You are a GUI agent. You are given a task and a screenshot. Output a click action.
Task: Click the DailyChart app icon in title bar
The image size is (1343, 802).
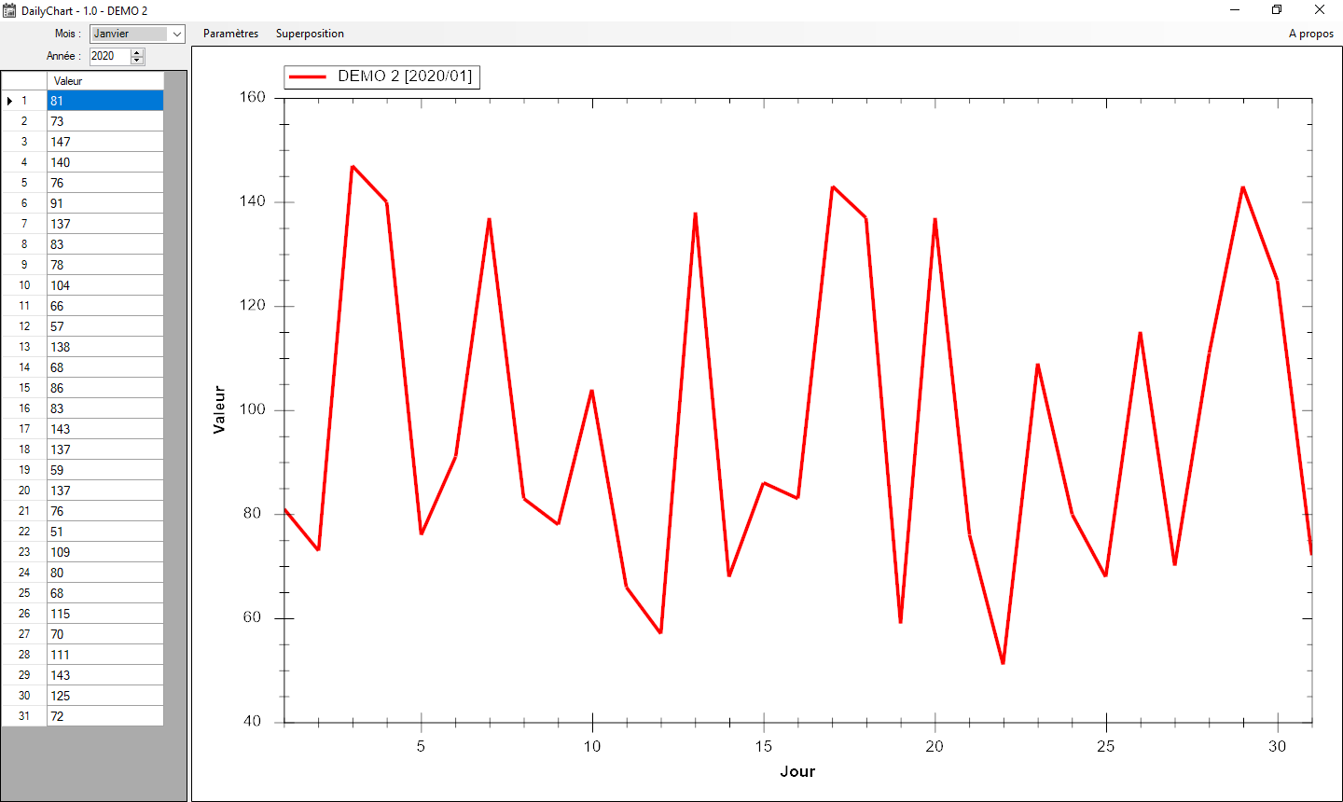[9, 10]
